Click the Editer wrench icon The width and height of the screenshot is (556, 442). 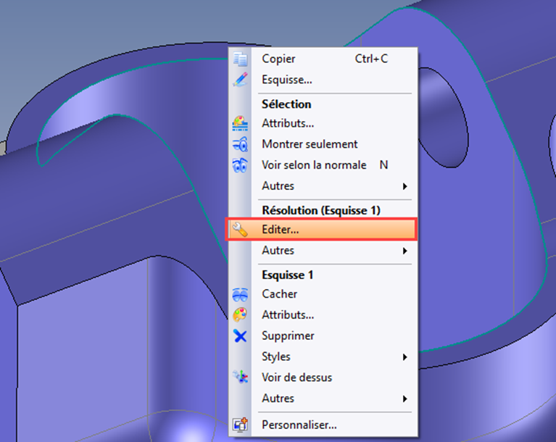(240, 230)
